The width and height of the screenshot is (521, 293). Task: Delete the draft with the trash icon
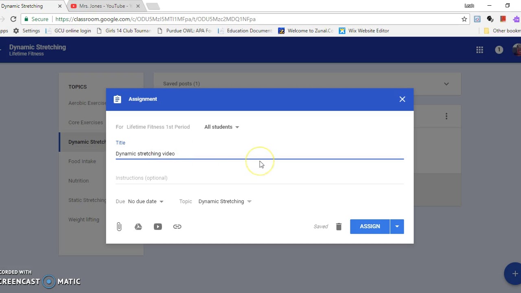[339, 227]
